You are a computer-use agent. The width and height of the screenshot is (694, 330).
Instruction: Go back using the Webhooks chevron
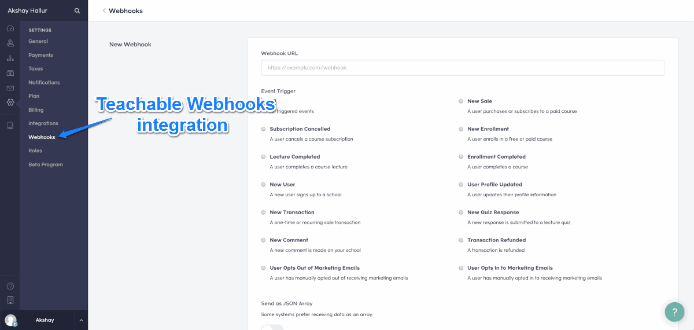tap(104, 10)
